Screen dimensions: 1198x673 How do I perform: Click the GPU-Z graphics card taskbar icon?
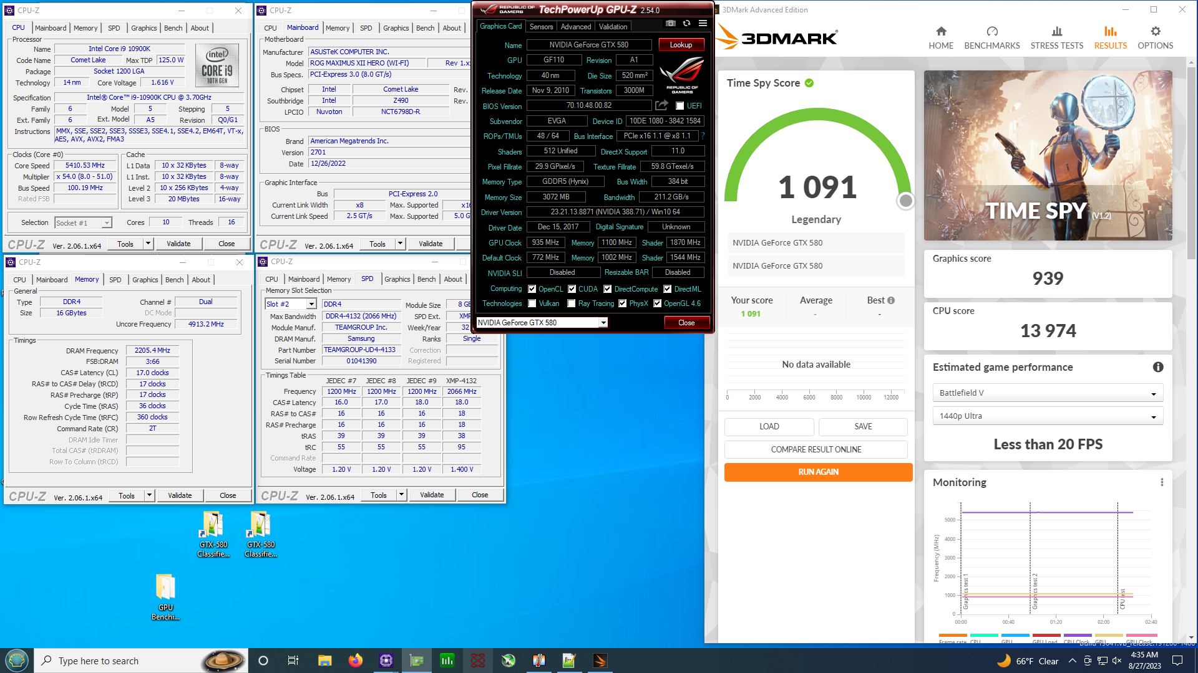tap(417, 661)
